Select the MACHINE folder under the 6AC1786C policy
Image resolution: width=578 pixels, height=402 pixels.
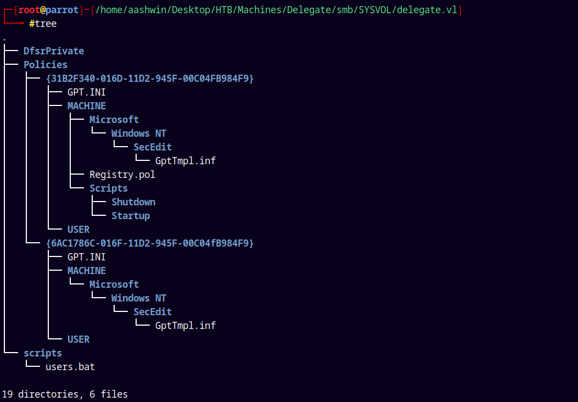click(86, 271)
